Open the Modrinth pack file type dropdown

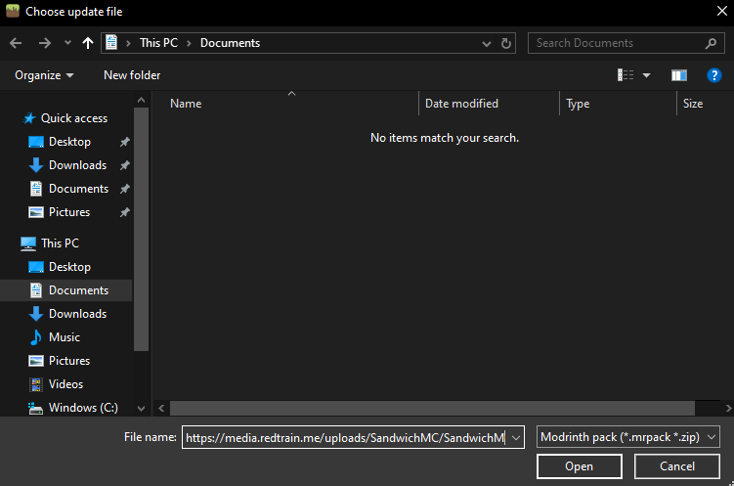[627, 437]
